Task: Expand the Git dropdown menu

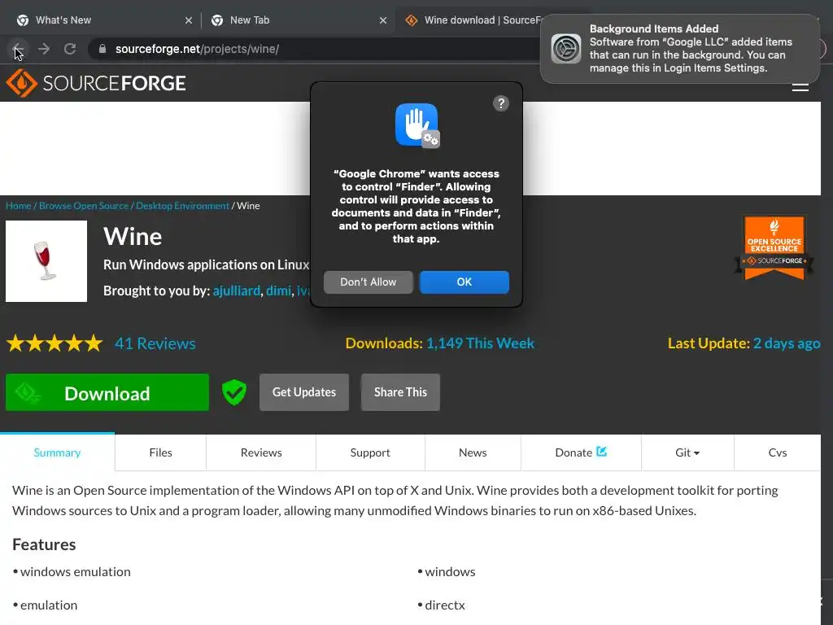Action: click(x=687, y=452)
